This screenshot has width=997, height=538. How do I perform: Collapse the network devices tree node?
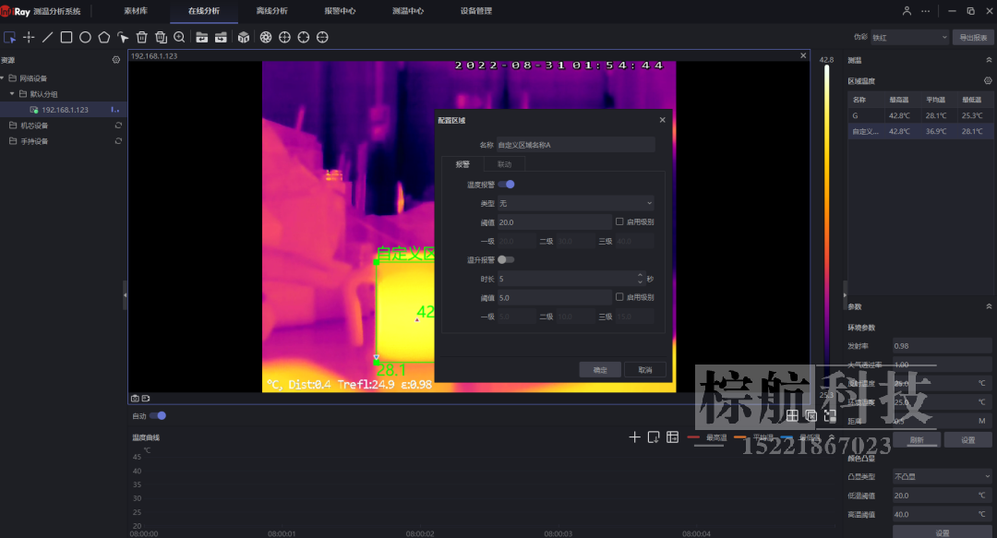tap(3, 78)
